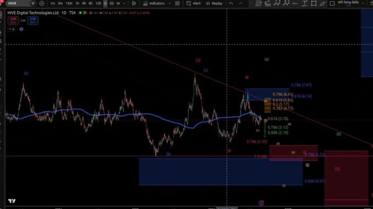Image resolution: width=373 pixels, height=209 pixels.
Task: Select the price range measuring tool
Action: pyautogui.click(x=304, y=3)
